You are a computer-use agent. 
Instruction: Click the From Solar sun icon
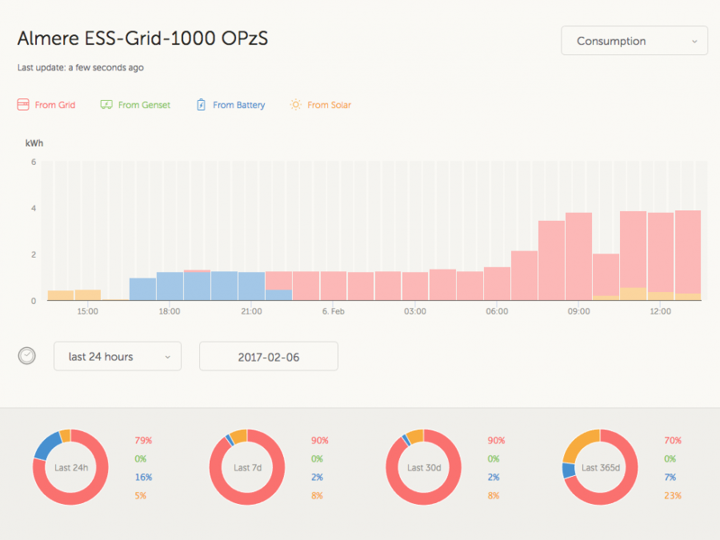296,105
